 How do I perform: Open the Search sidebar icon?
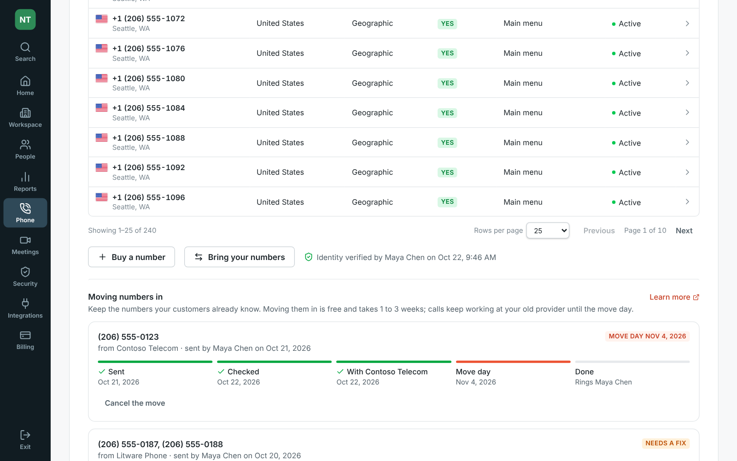(25, 52)
